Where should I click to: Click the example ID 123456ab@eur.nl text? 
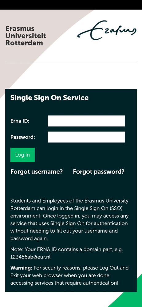click(x=30, y=257)
